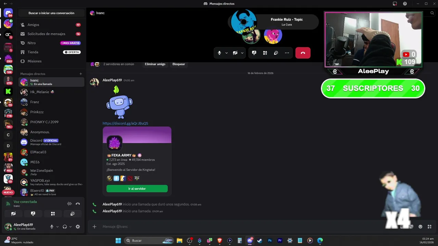
Task: Select Ivanc direct message
Action: coord(51,82)
